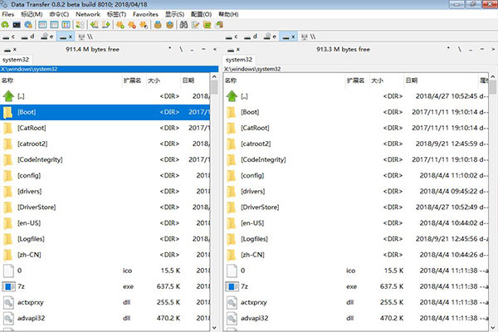Switch left panel to drive c
This screenshot has height=332, width=498.
point(10,37)
